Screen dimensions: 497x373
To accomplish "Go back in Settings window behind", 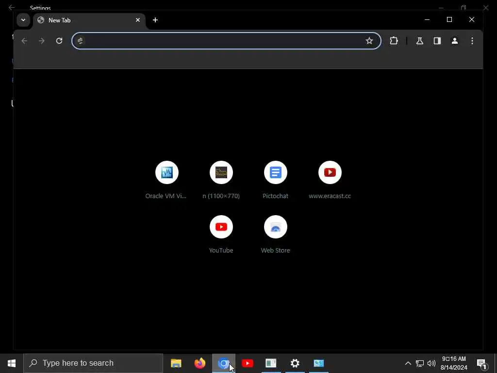I will pos(12,7).
